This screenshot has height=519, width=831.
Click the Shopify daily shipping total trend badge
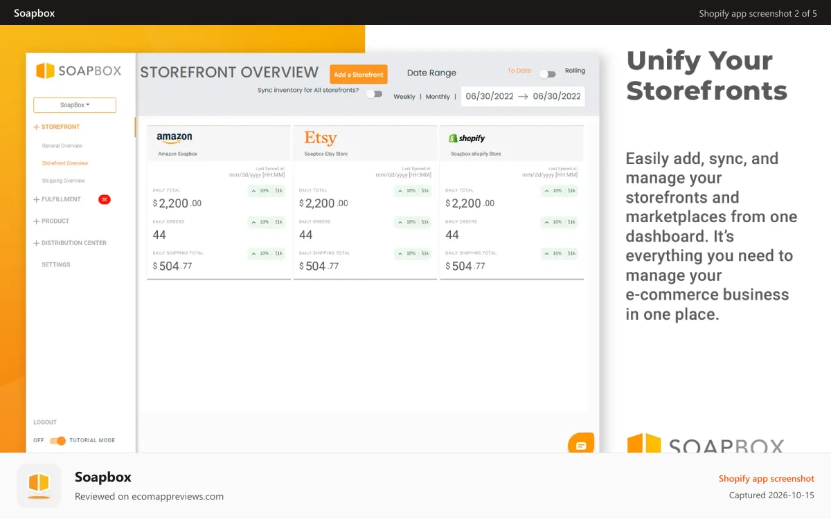[559, 254]
